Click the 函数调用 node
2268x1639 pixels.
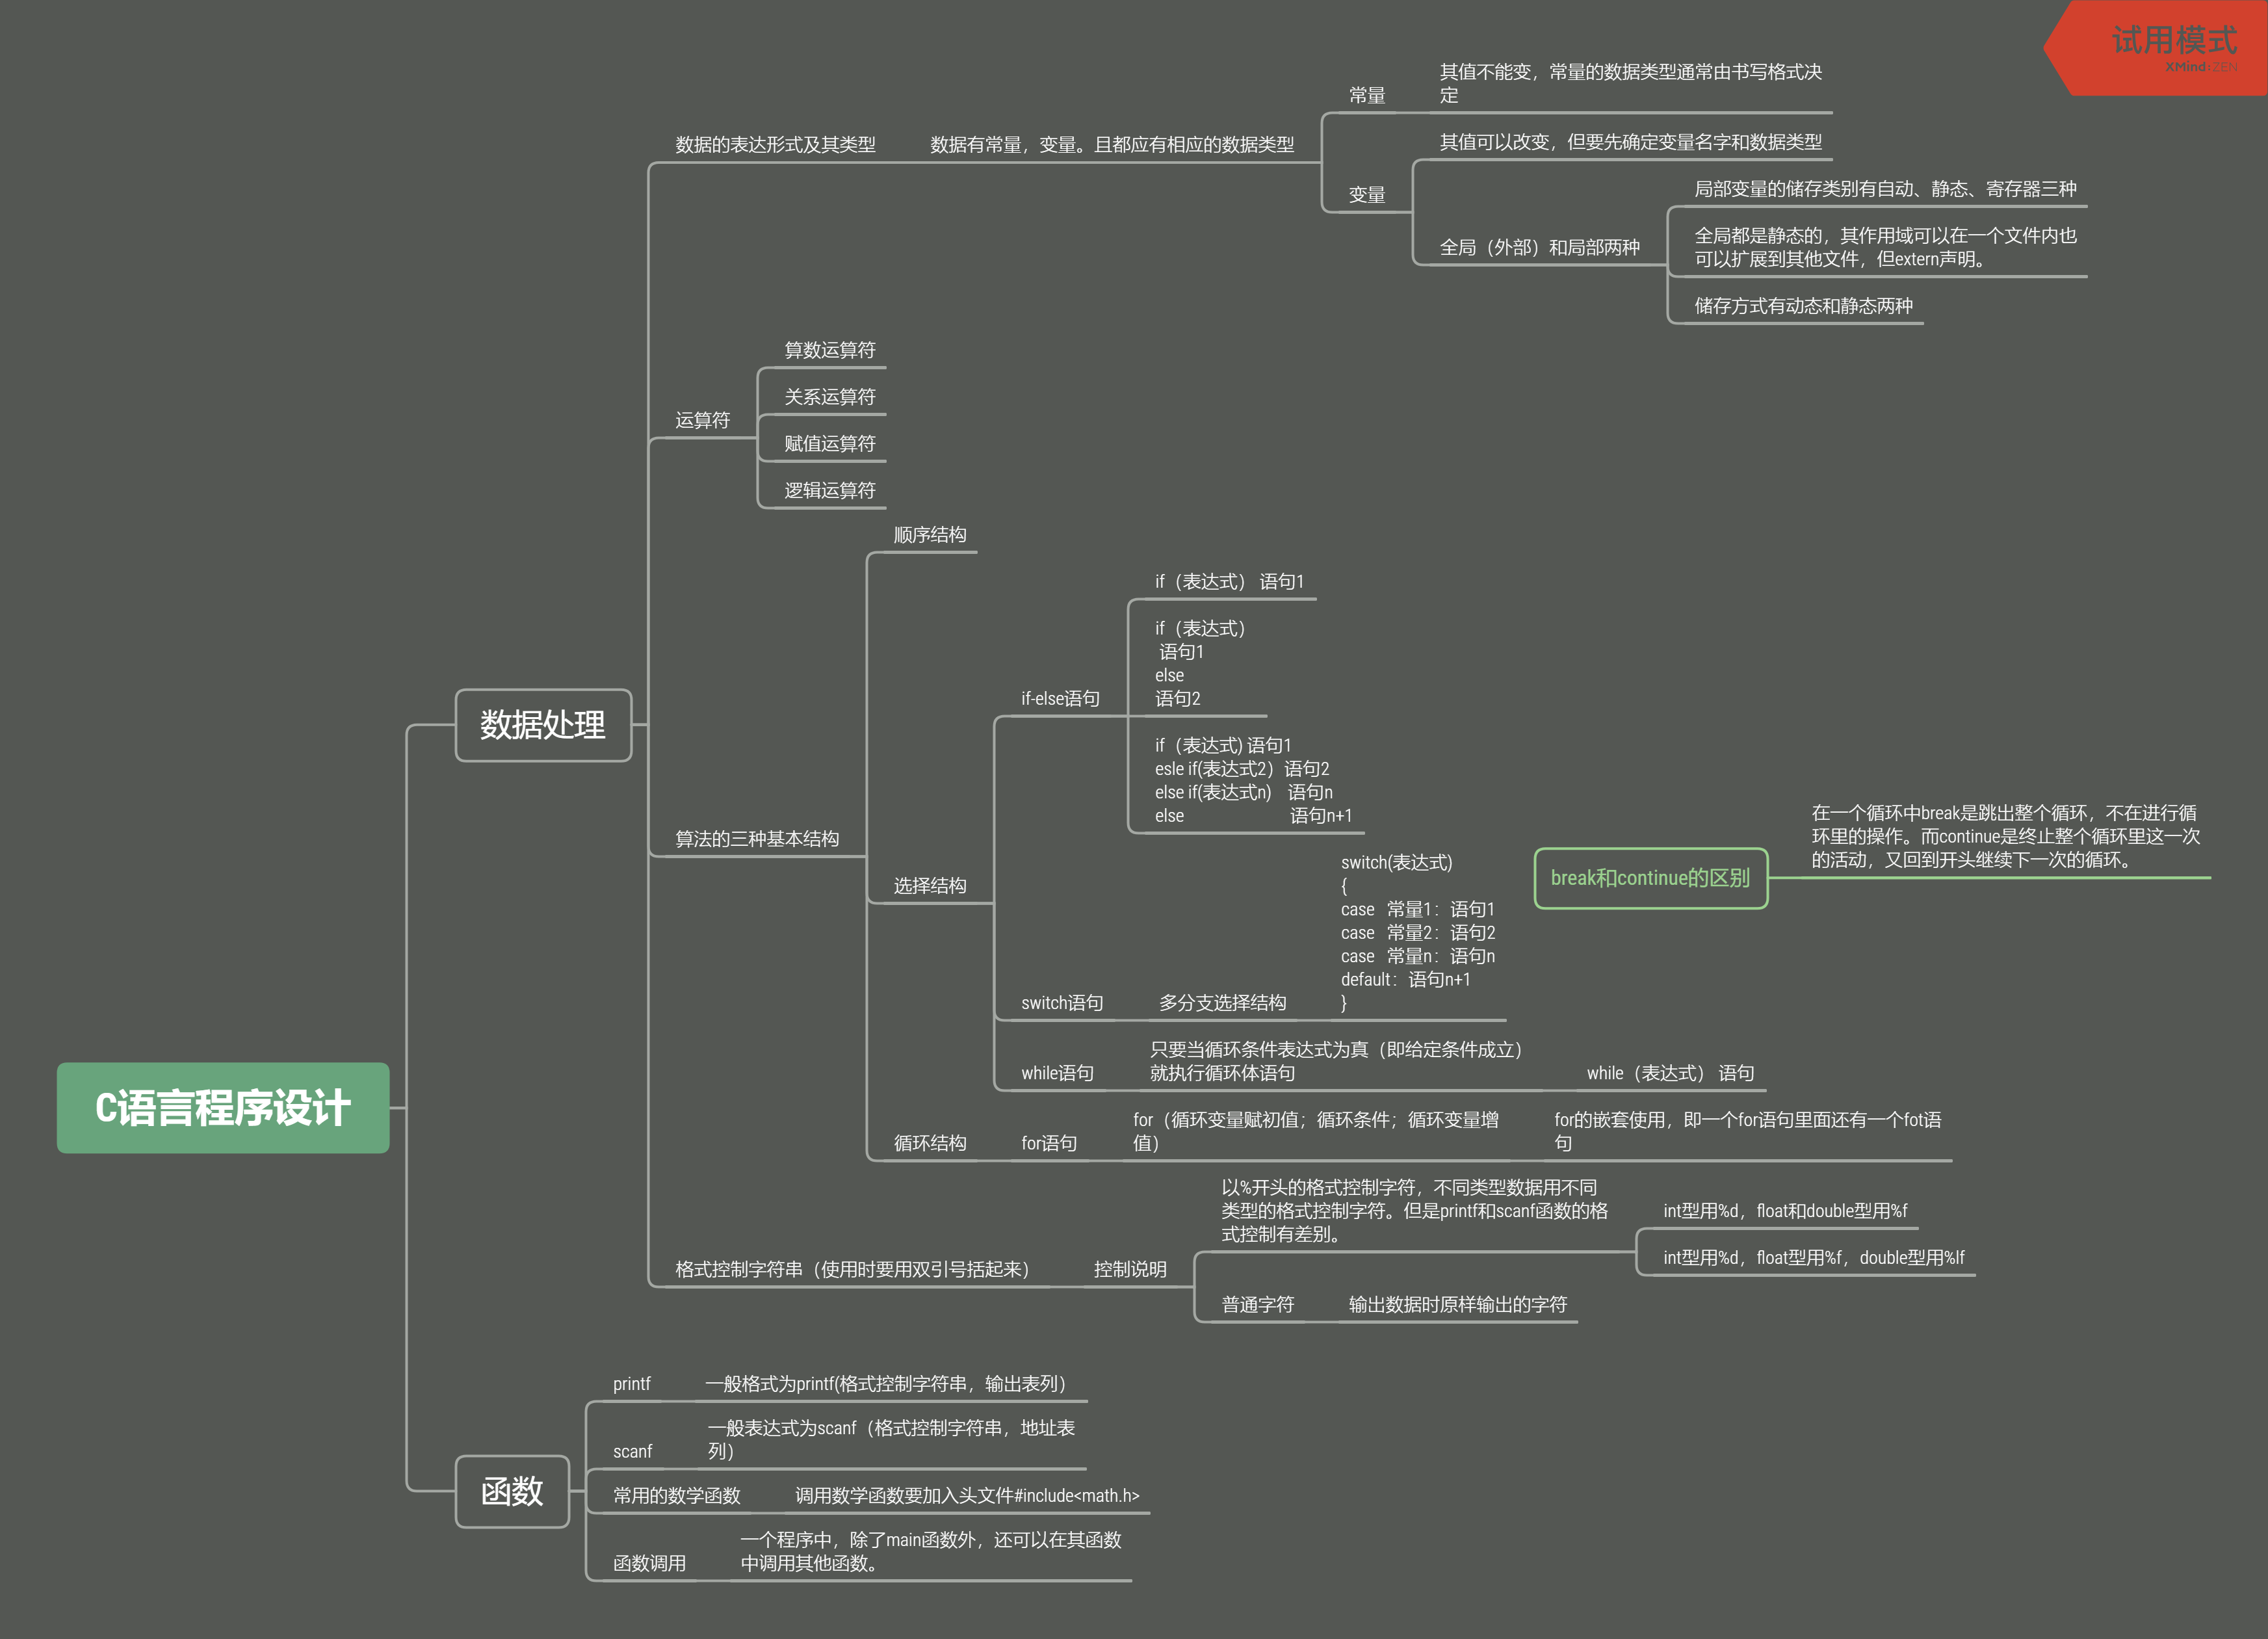pyautogui.click(x=649, y=1563)
